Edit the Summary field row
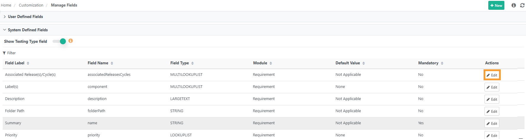Screen dimensions: 526x139 tap(492, 123)
